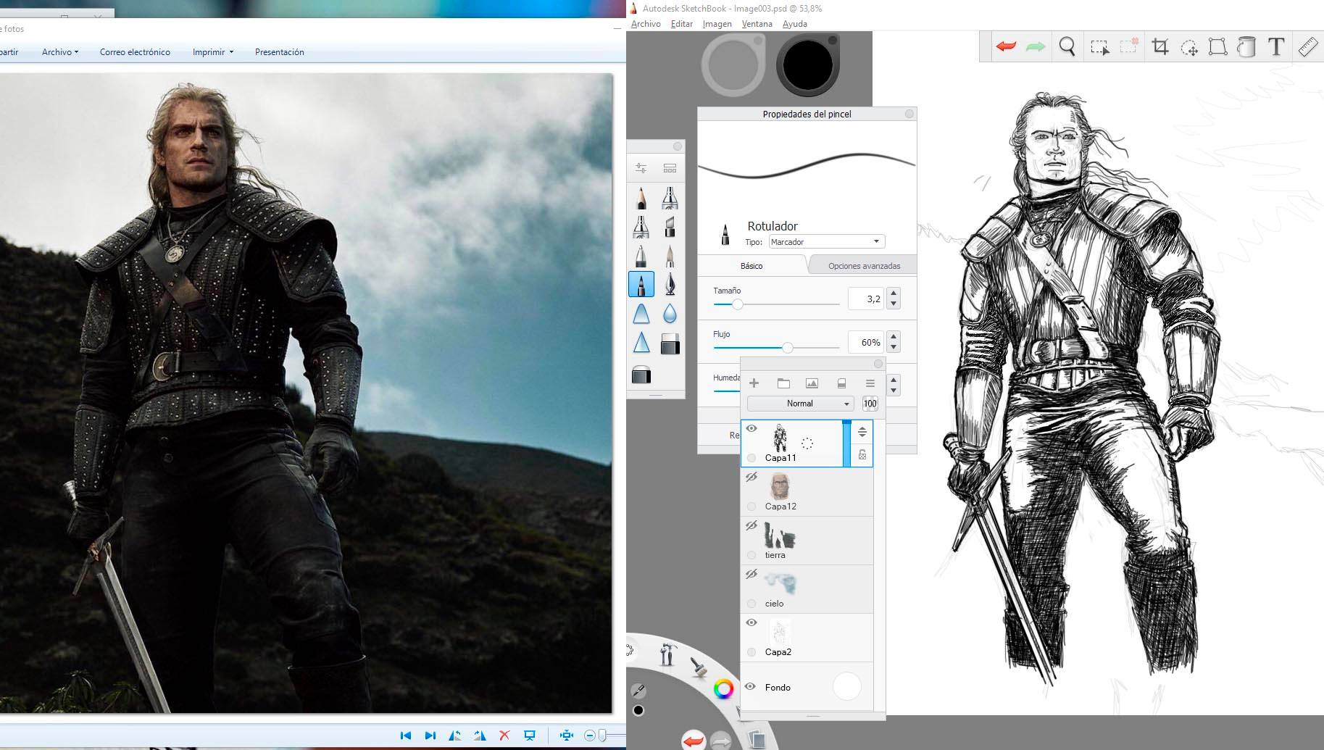Select the Transform tool

(x=1218, y=47)
